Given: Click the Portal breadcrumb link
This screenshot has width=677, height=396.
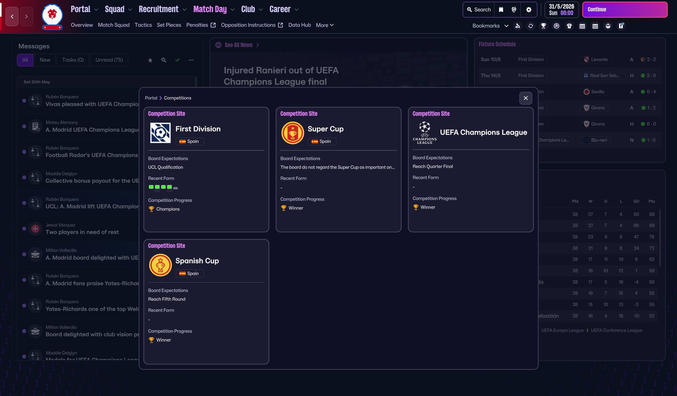Looking at the screenshot, I should (x=151, y=98).
